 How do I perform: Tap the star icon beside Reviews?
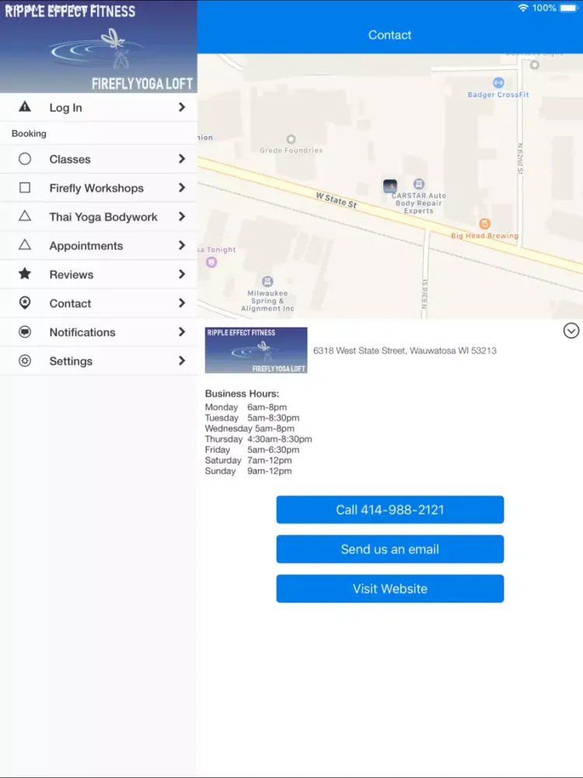click(25, 274)
